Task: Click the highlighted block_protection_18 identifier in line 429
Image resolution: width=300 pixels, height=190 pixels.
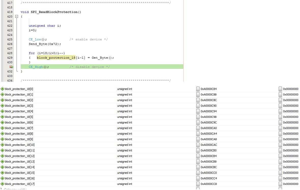Action: point(56,58)
